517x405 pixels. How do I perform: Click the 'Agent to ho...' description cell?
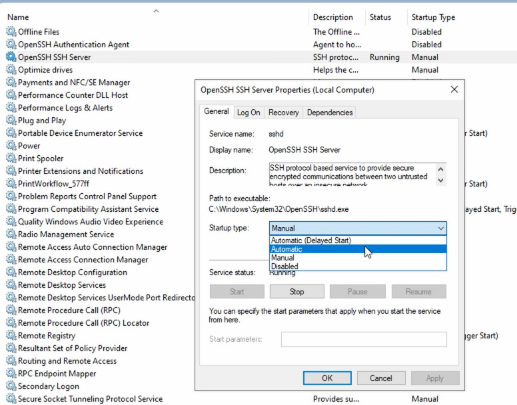(337, 45)
